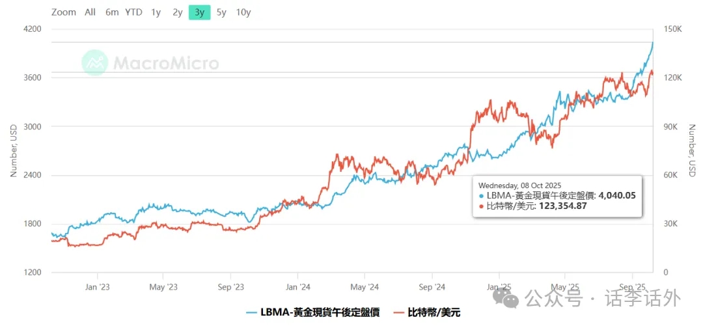Screen dimensions: 703x326
Task: Select the All zoom range
Action: [90, 12]
